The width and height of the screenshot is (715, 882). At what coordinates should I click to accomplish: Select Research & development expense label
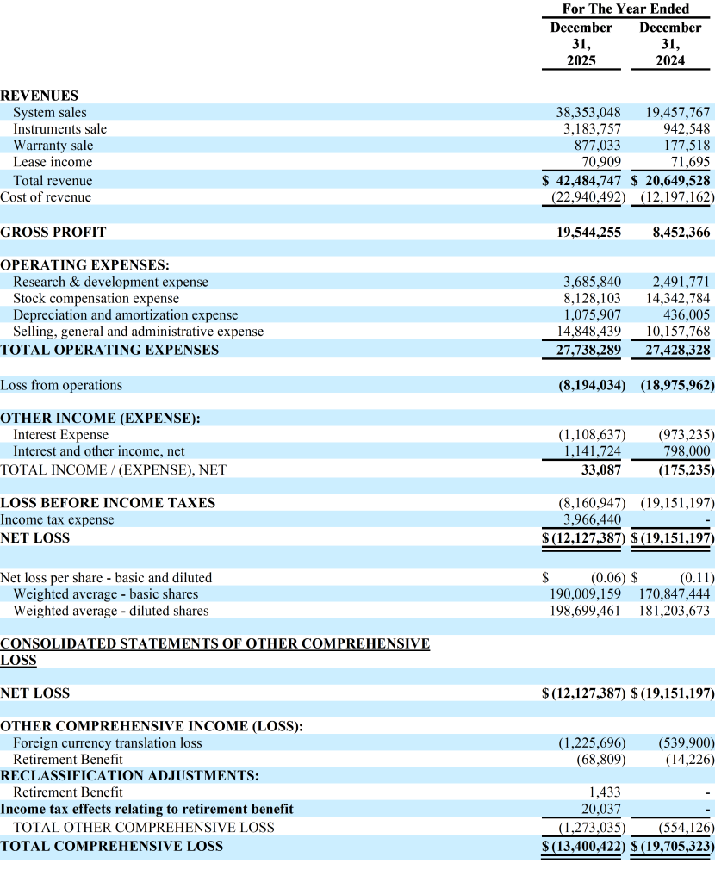110,282
